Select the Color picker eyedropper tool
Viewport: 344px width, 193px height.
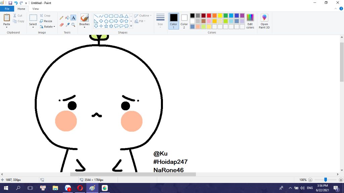click(x=67, y=25)
